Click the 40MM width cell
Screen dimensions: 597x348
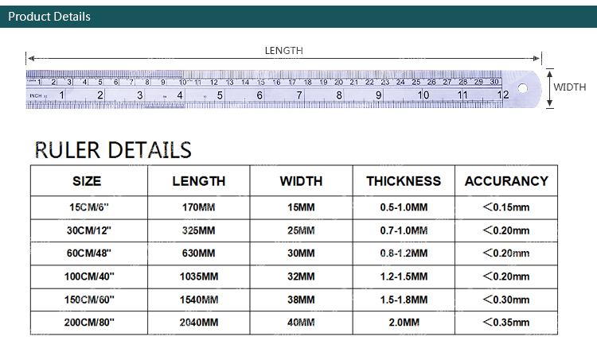301,323
